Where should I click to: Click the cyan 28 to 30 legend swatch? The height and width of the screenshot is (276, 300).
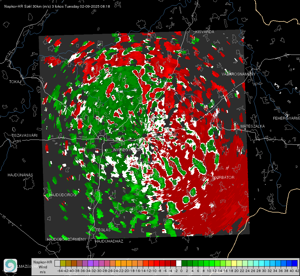tap(262, 263)
